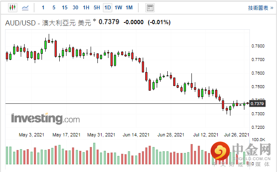The image size is (277, 172).
Task: Switch to candlestick chart type
Action: [12, 8]
